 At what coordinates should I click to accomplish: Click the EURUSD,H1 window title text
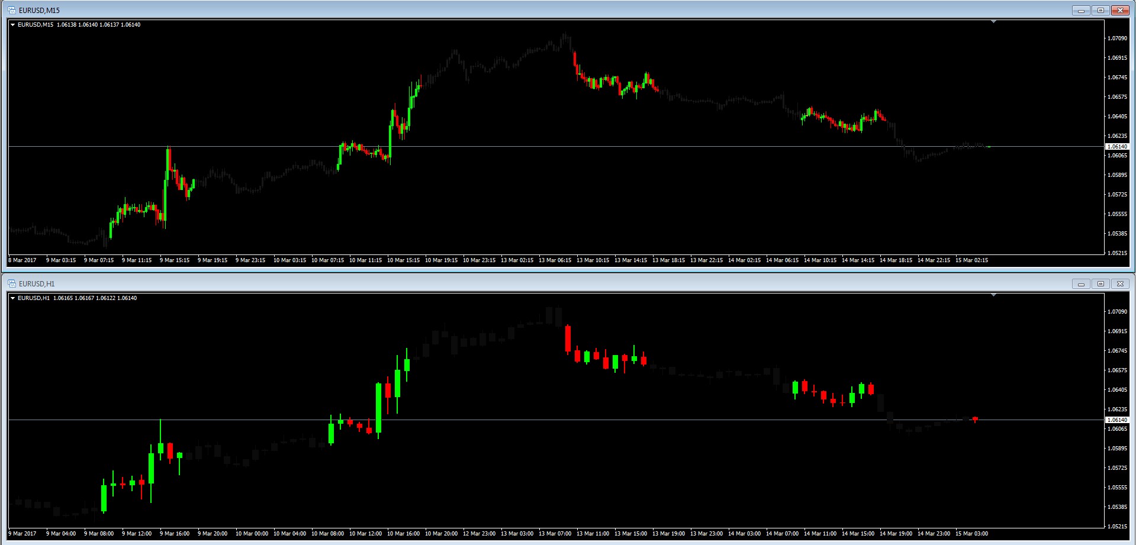[37, 284]
